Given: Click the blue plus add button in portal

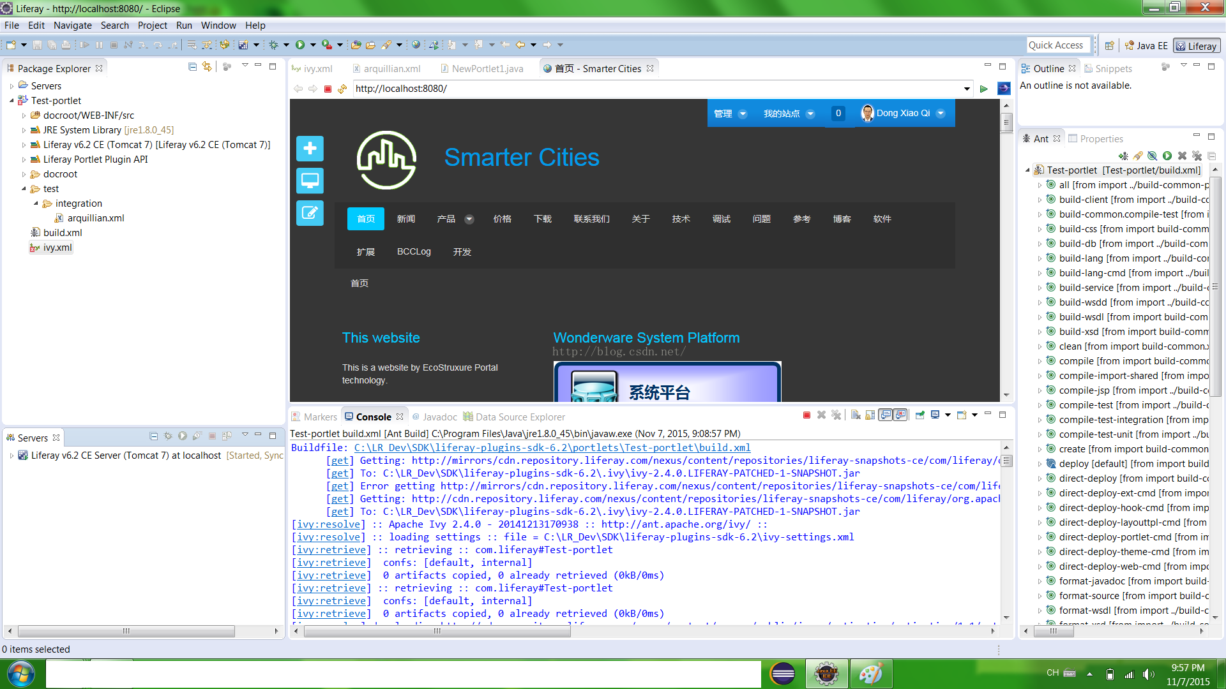Looking at the screenshot, I should coord(310,149).
